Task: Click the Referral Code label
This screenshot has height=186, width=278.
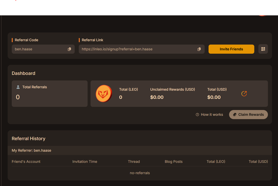Action: pos(26,40)
